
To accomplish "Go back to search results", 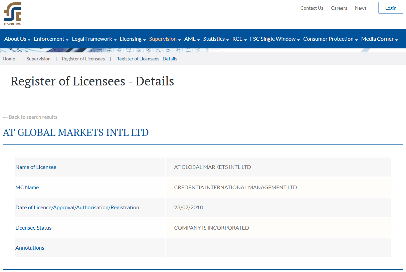I will click(30, 117).
